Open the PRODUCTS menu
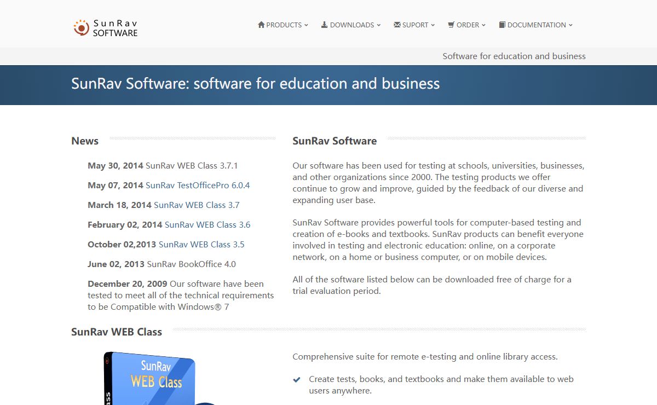657x405 pixels. point(283,25)
